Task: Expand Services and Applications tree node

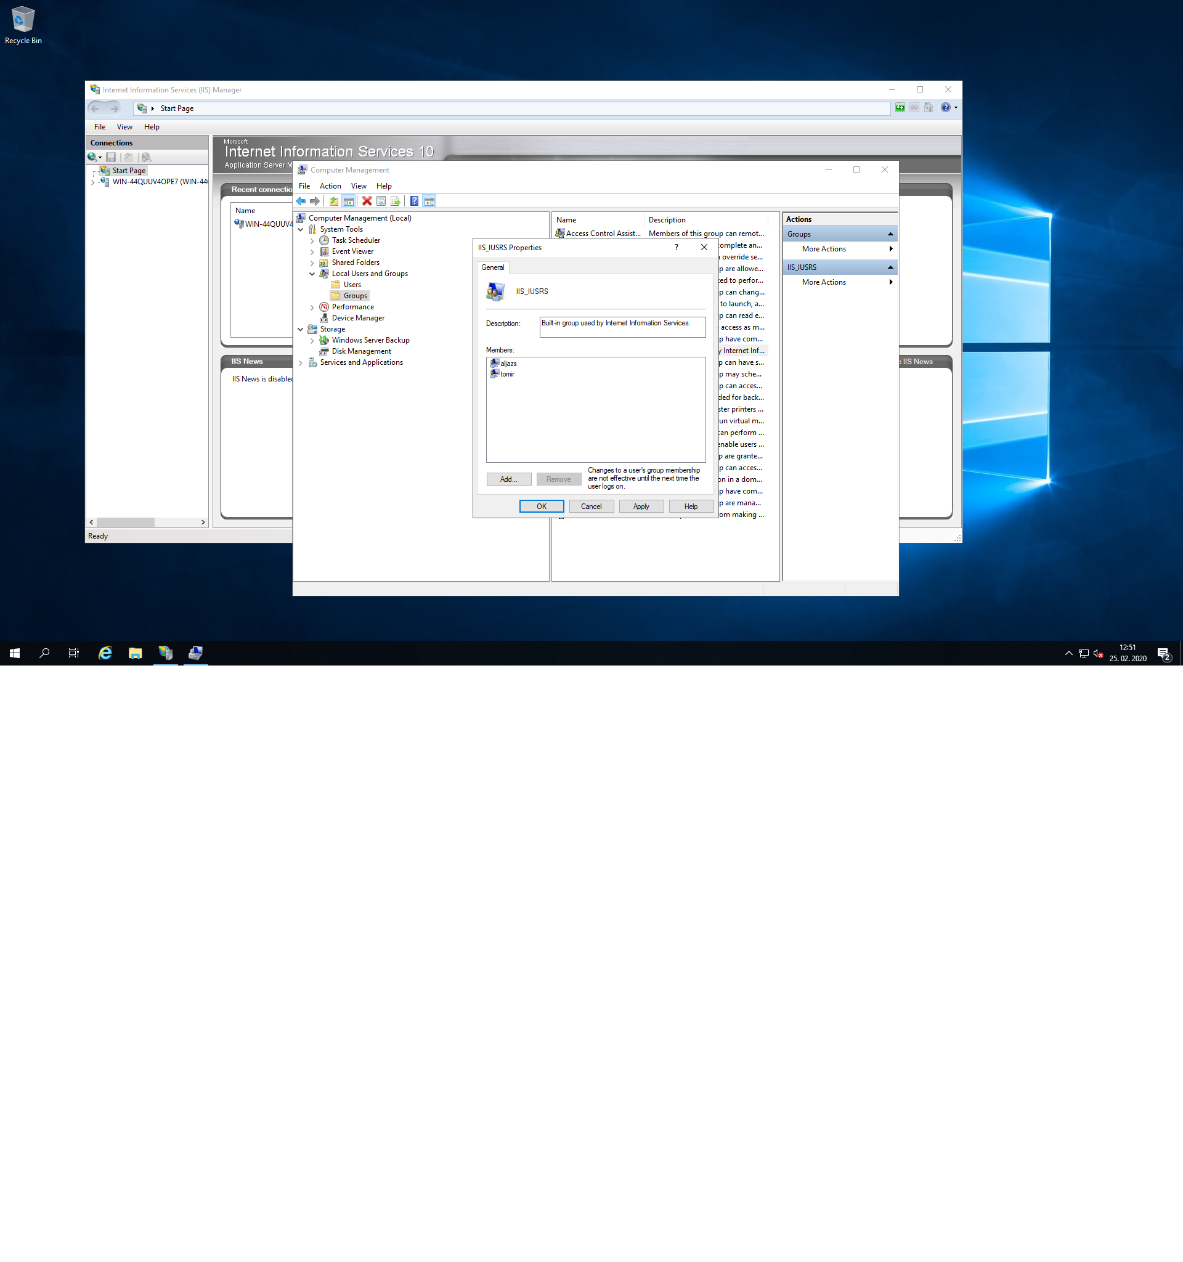Action: pyautogui.click(x=301, y=362)
